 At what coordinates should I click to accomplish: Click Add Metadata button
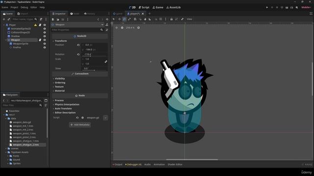click(x=80, y=125)
